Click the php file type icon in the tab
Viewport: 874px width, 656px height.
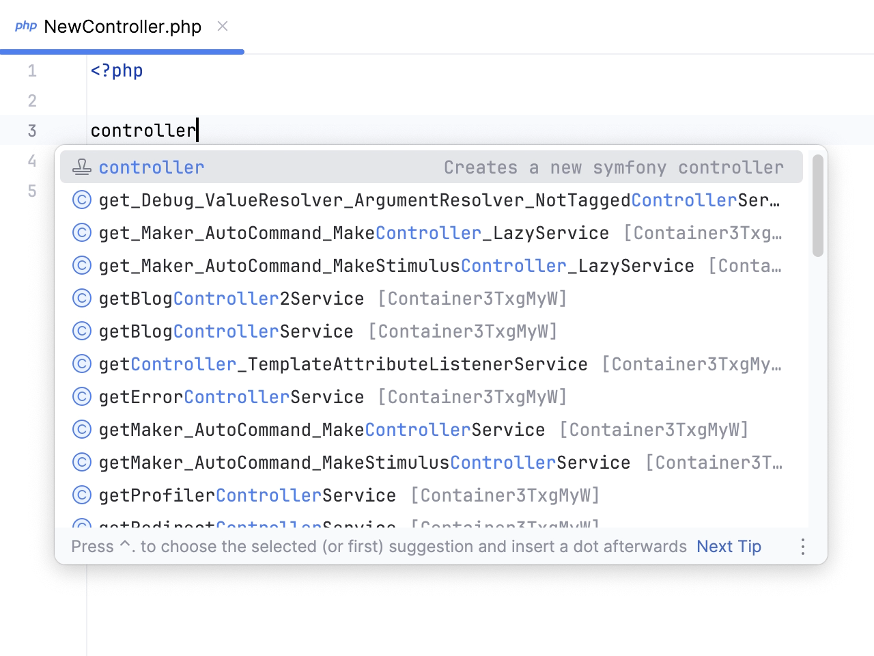26,26
